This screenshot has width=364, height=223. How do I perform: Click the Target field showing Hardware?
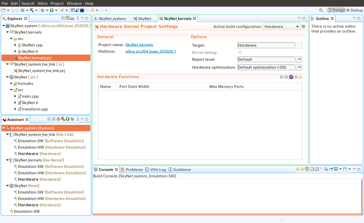tap(266, 45)
